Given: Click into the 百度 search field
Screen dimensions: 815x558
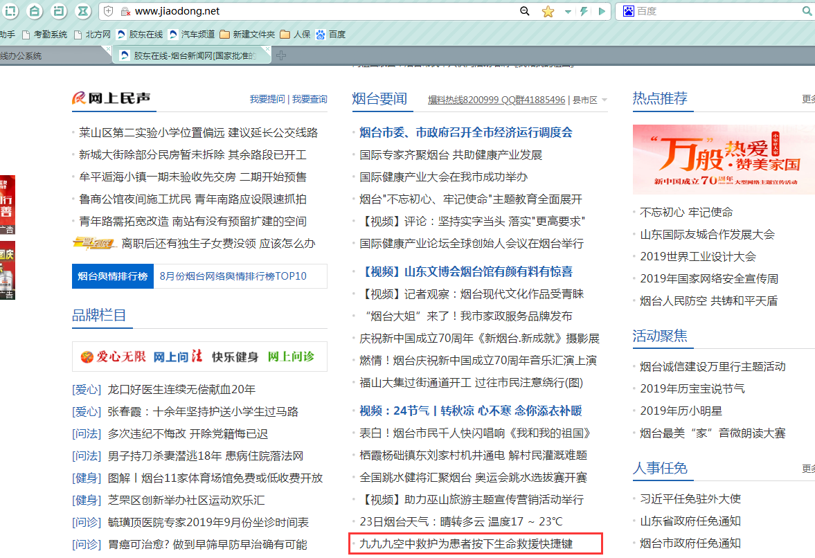Looking at the screenshot, I should tap(717, 11).
